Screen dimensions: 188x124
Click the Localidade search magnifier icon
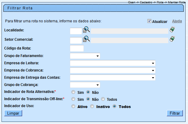[87, 30]
